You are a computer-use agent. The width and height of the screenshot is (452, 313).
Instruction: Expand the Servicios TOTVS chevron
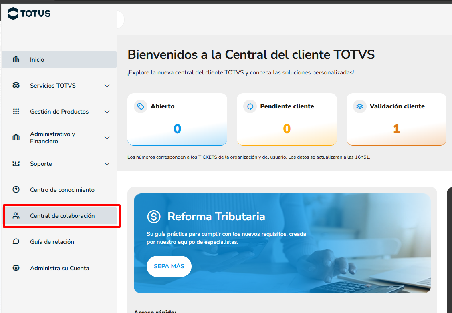point(107,86)
